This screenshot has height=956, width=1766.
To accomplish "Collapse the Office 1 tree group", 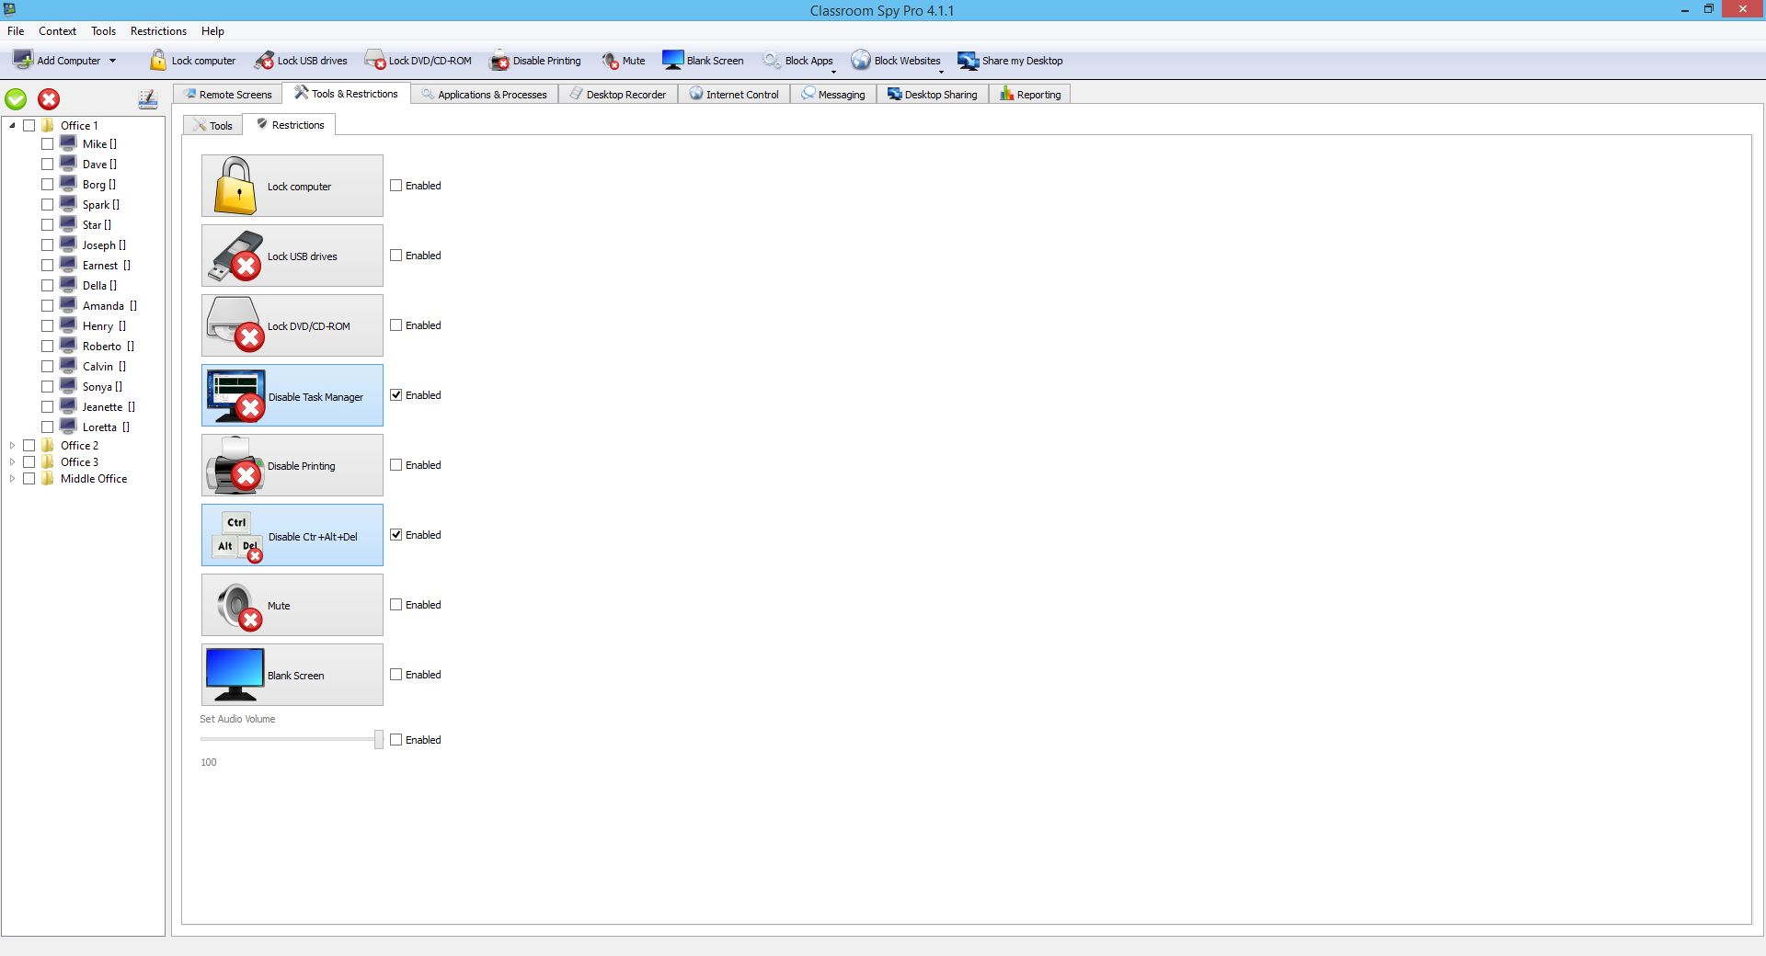I will tap(12, 125).
